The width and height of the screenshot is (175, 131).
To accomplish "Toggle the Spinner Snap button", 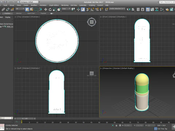I will point(101,9).
